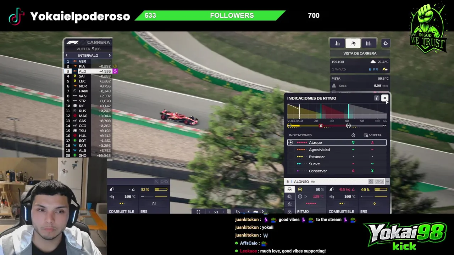The image size is (454, 255).
Task: Switch to previous camera view
Action: tap(248, 212)
